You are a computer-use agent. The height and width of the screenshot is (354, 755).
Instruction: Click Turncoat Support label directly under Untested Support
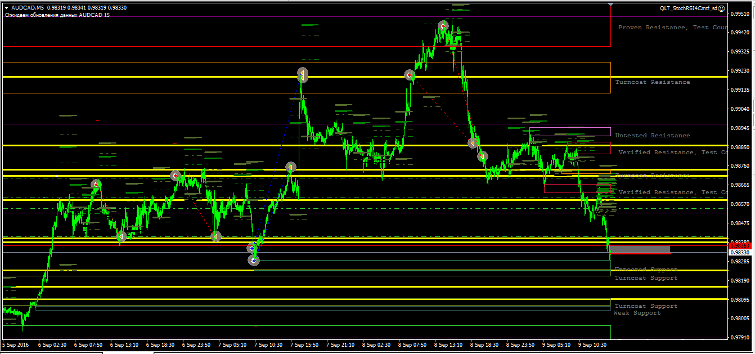tap(646, 278)
